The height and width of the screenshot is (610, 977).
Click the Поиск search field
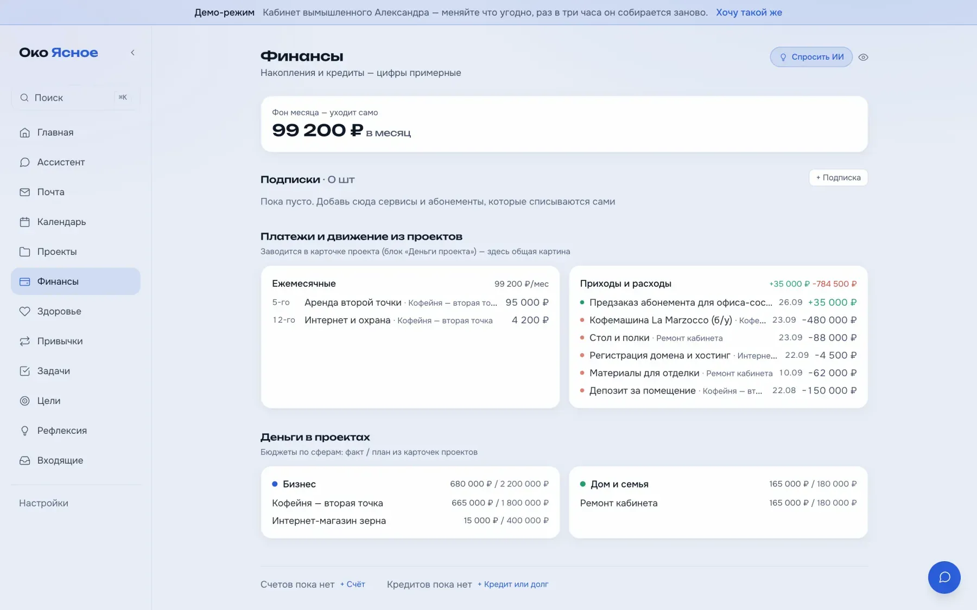[75, 98]
